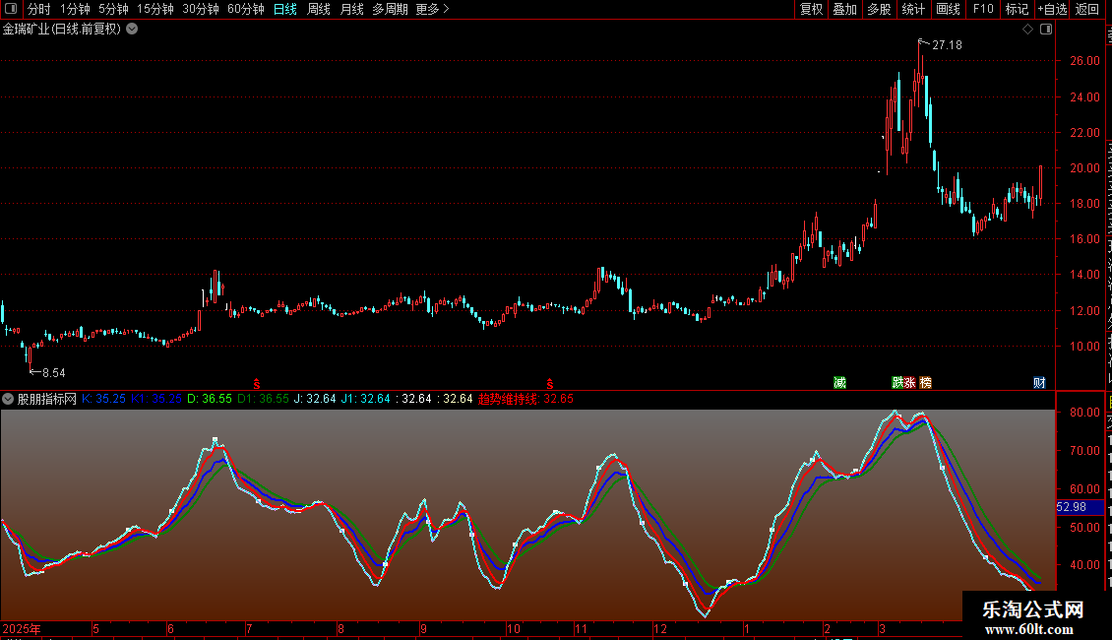The height and width of the screenshot is (640, 1112).
Task: Select the 15分钟 period
Action: (x=155, y=9)
